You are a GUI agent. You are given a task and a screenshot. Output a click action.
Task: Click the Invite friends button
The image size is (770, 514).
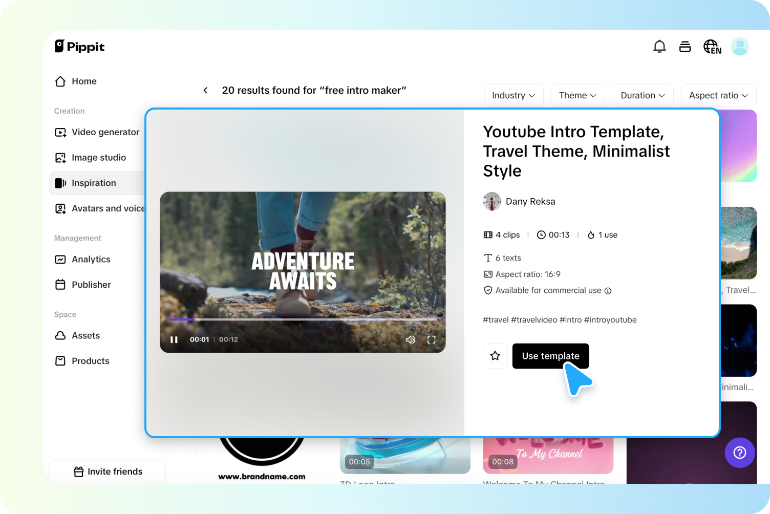(107, 472)
